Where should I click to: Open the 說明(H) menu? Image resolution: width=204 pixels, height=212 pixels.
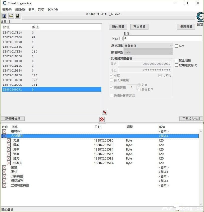tap(53, 9)
